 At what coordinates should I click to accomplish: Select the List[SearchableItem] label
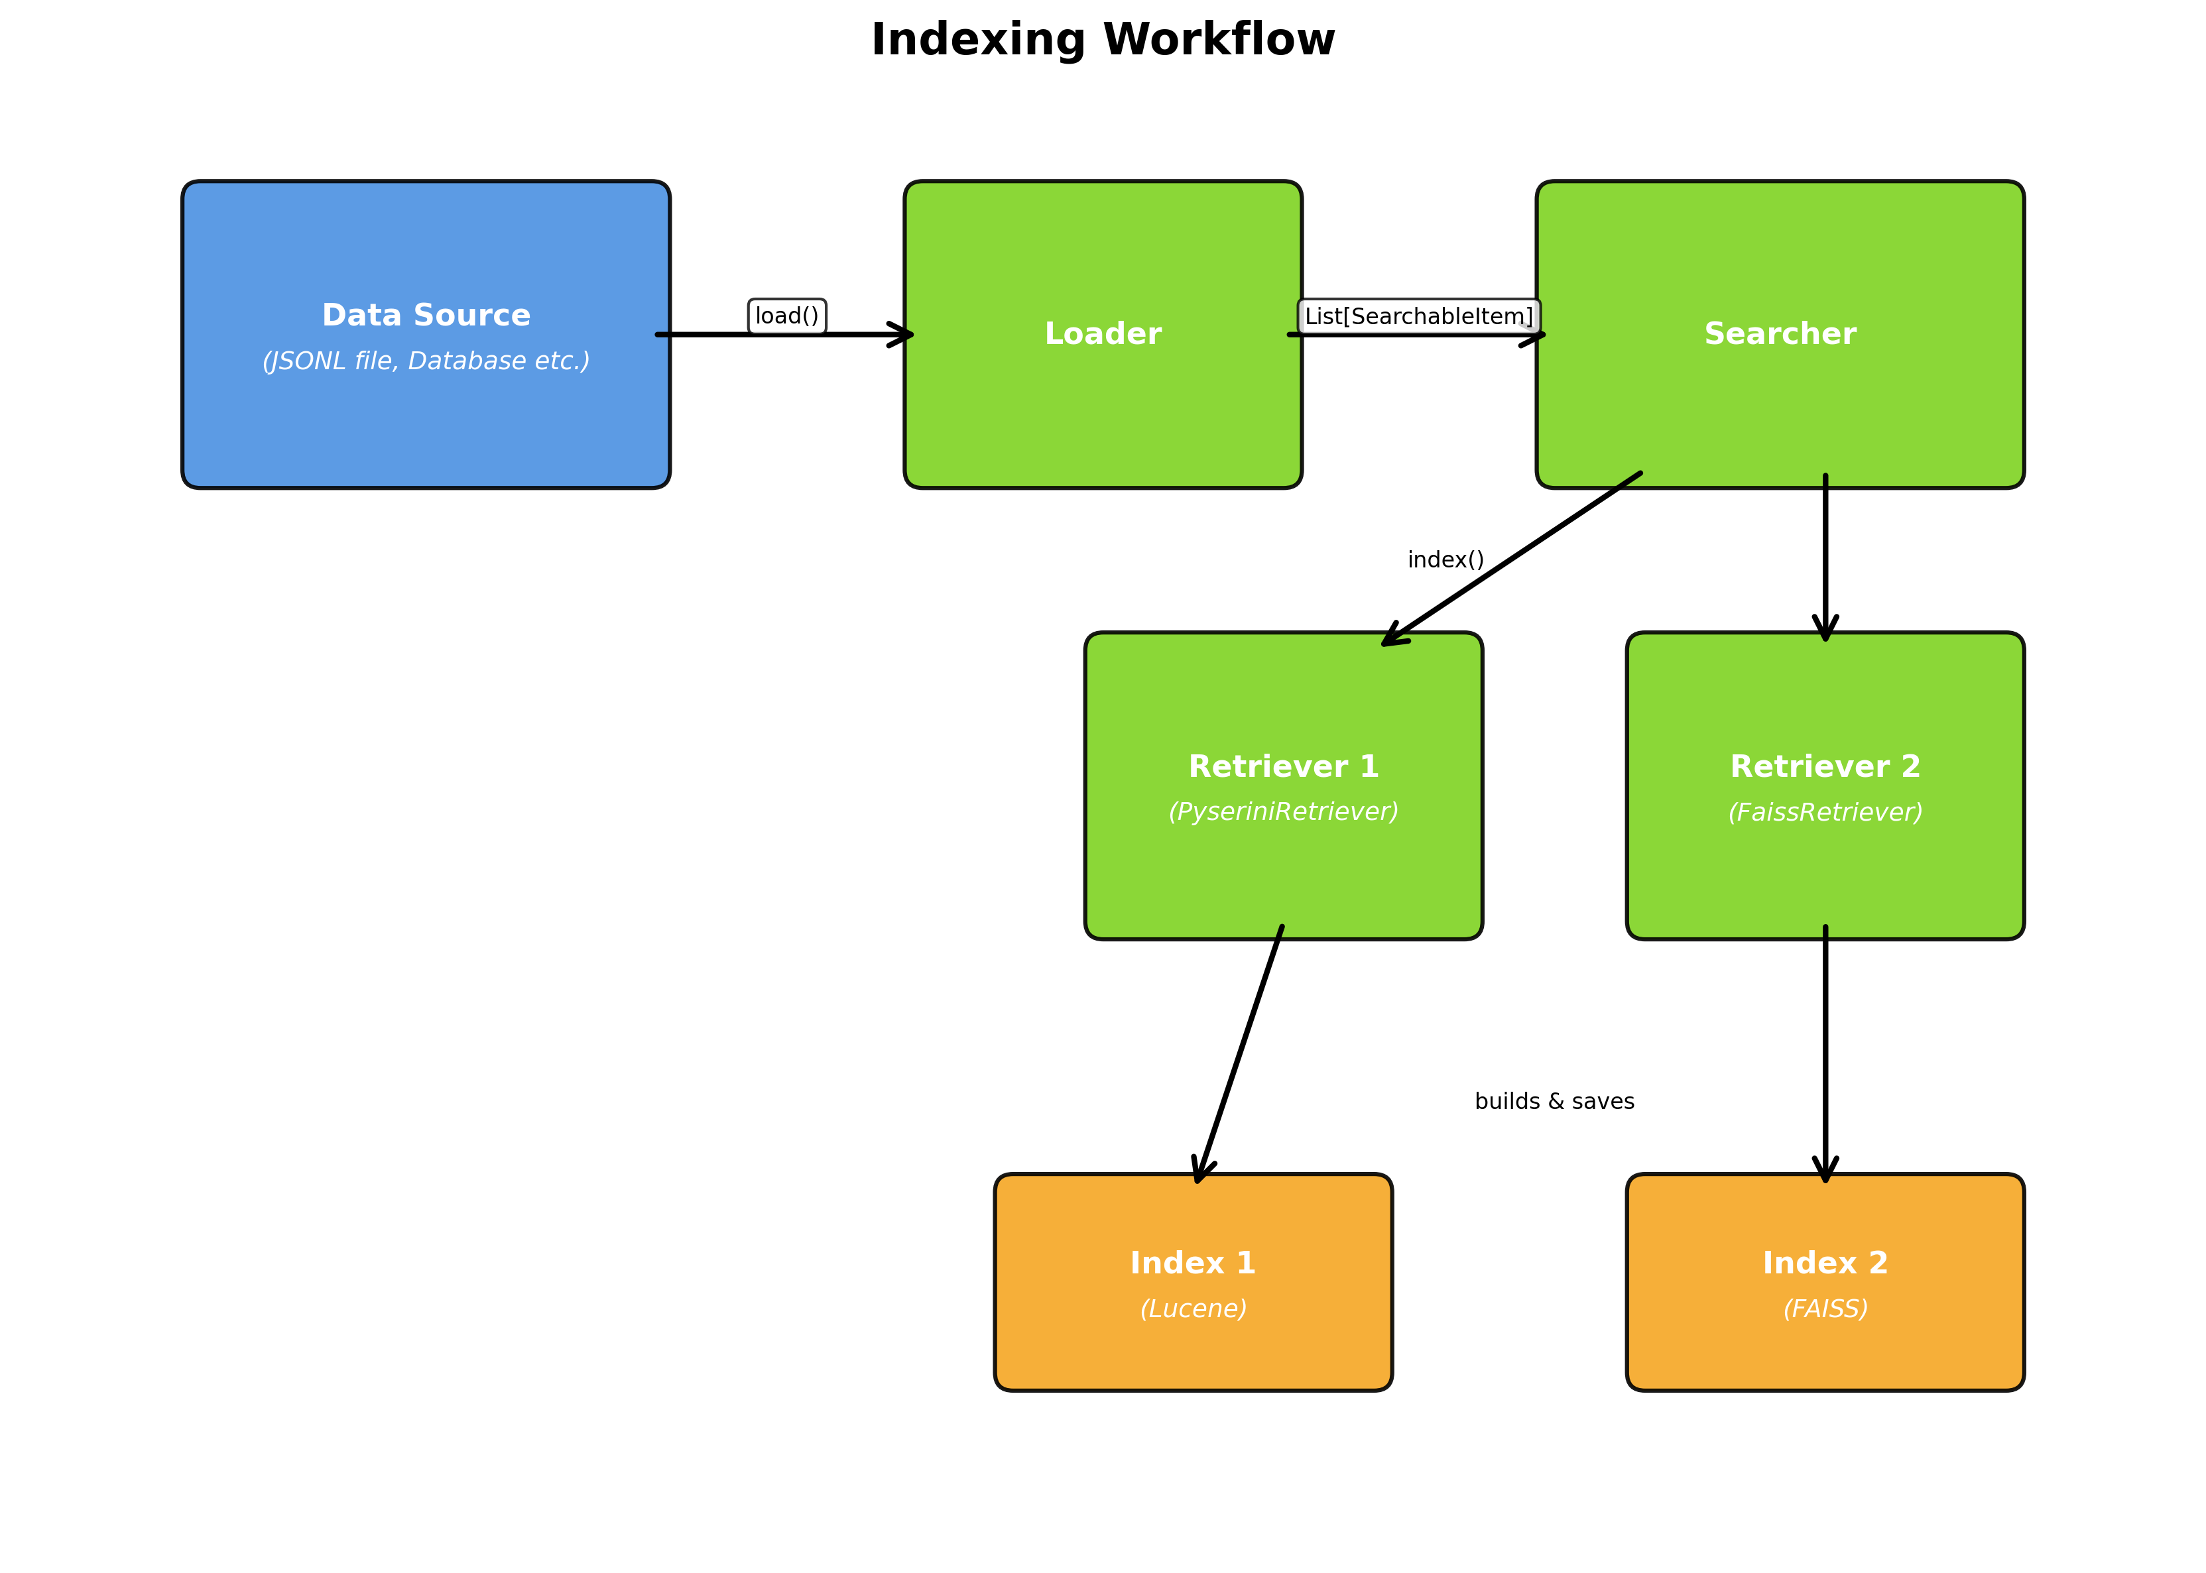1418,316
